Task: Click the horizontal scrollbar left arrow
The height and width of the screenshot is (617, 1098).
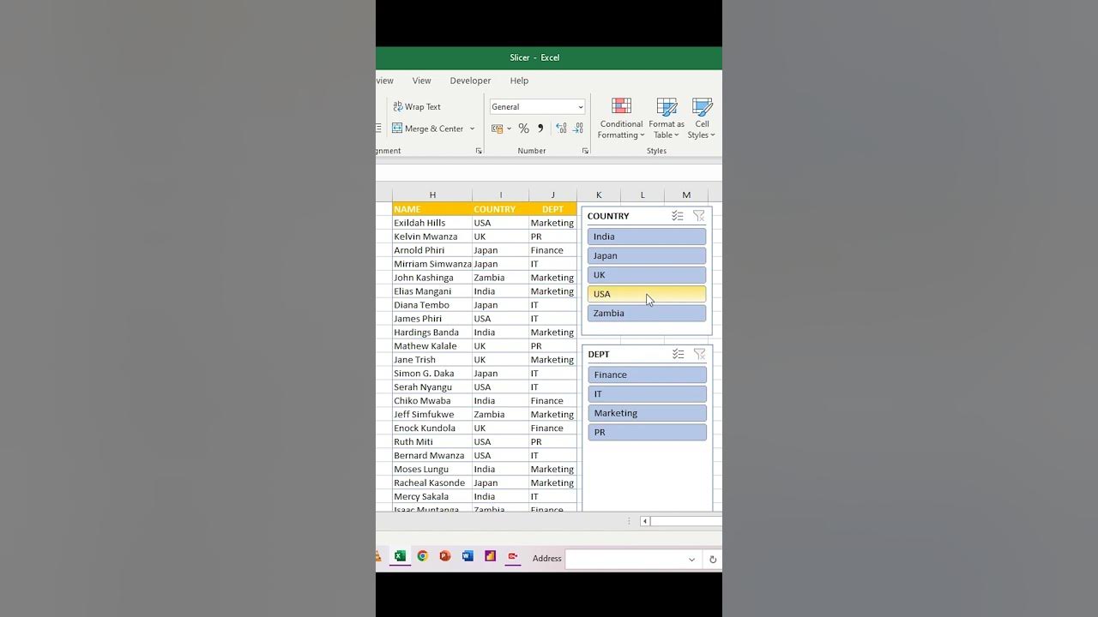Action: pos(645,521)
